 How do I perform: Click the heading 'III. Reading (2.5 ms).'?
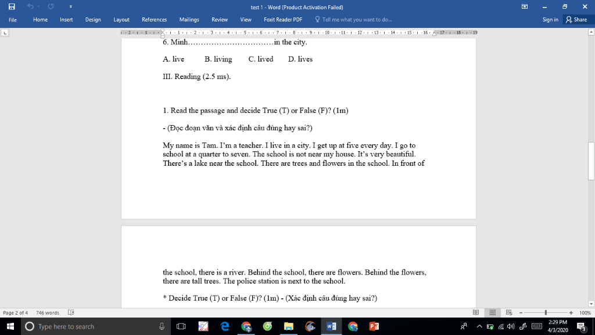(196, 77)
